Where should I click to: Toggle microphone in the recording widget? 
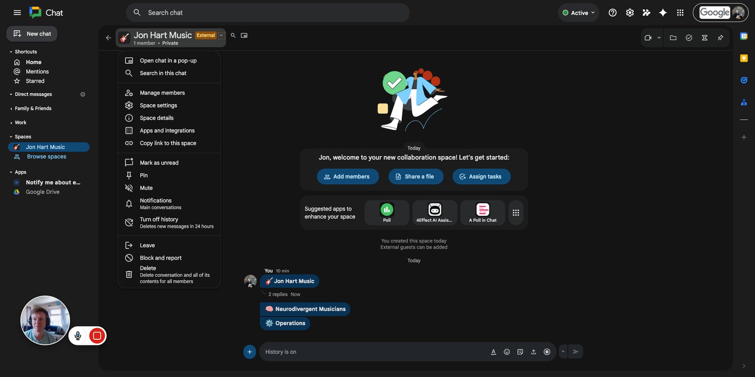(78, 335)
